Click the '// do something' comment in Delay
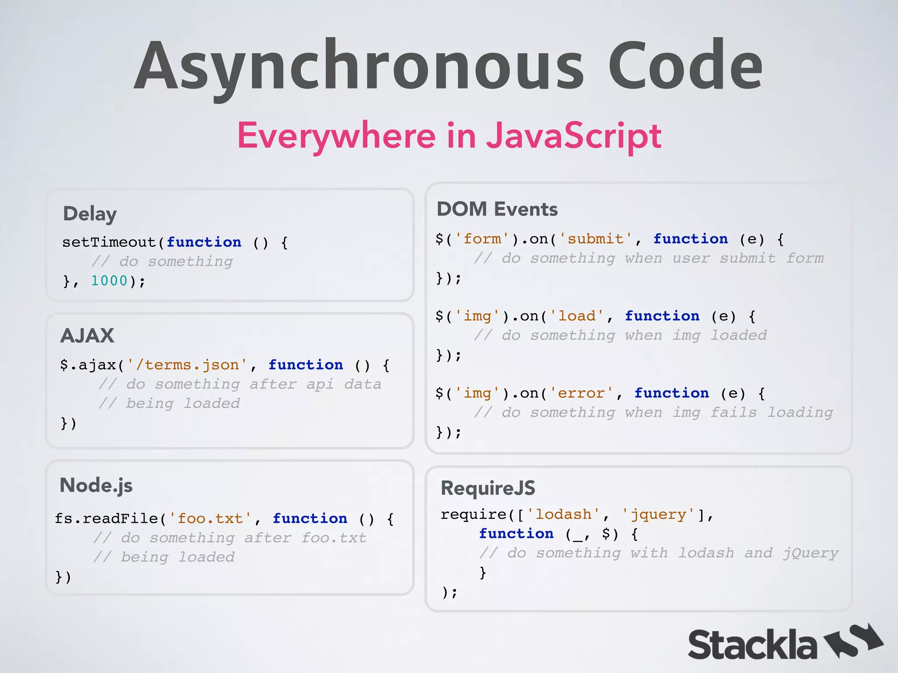The image size is (898, 673). tap(162, 262)
